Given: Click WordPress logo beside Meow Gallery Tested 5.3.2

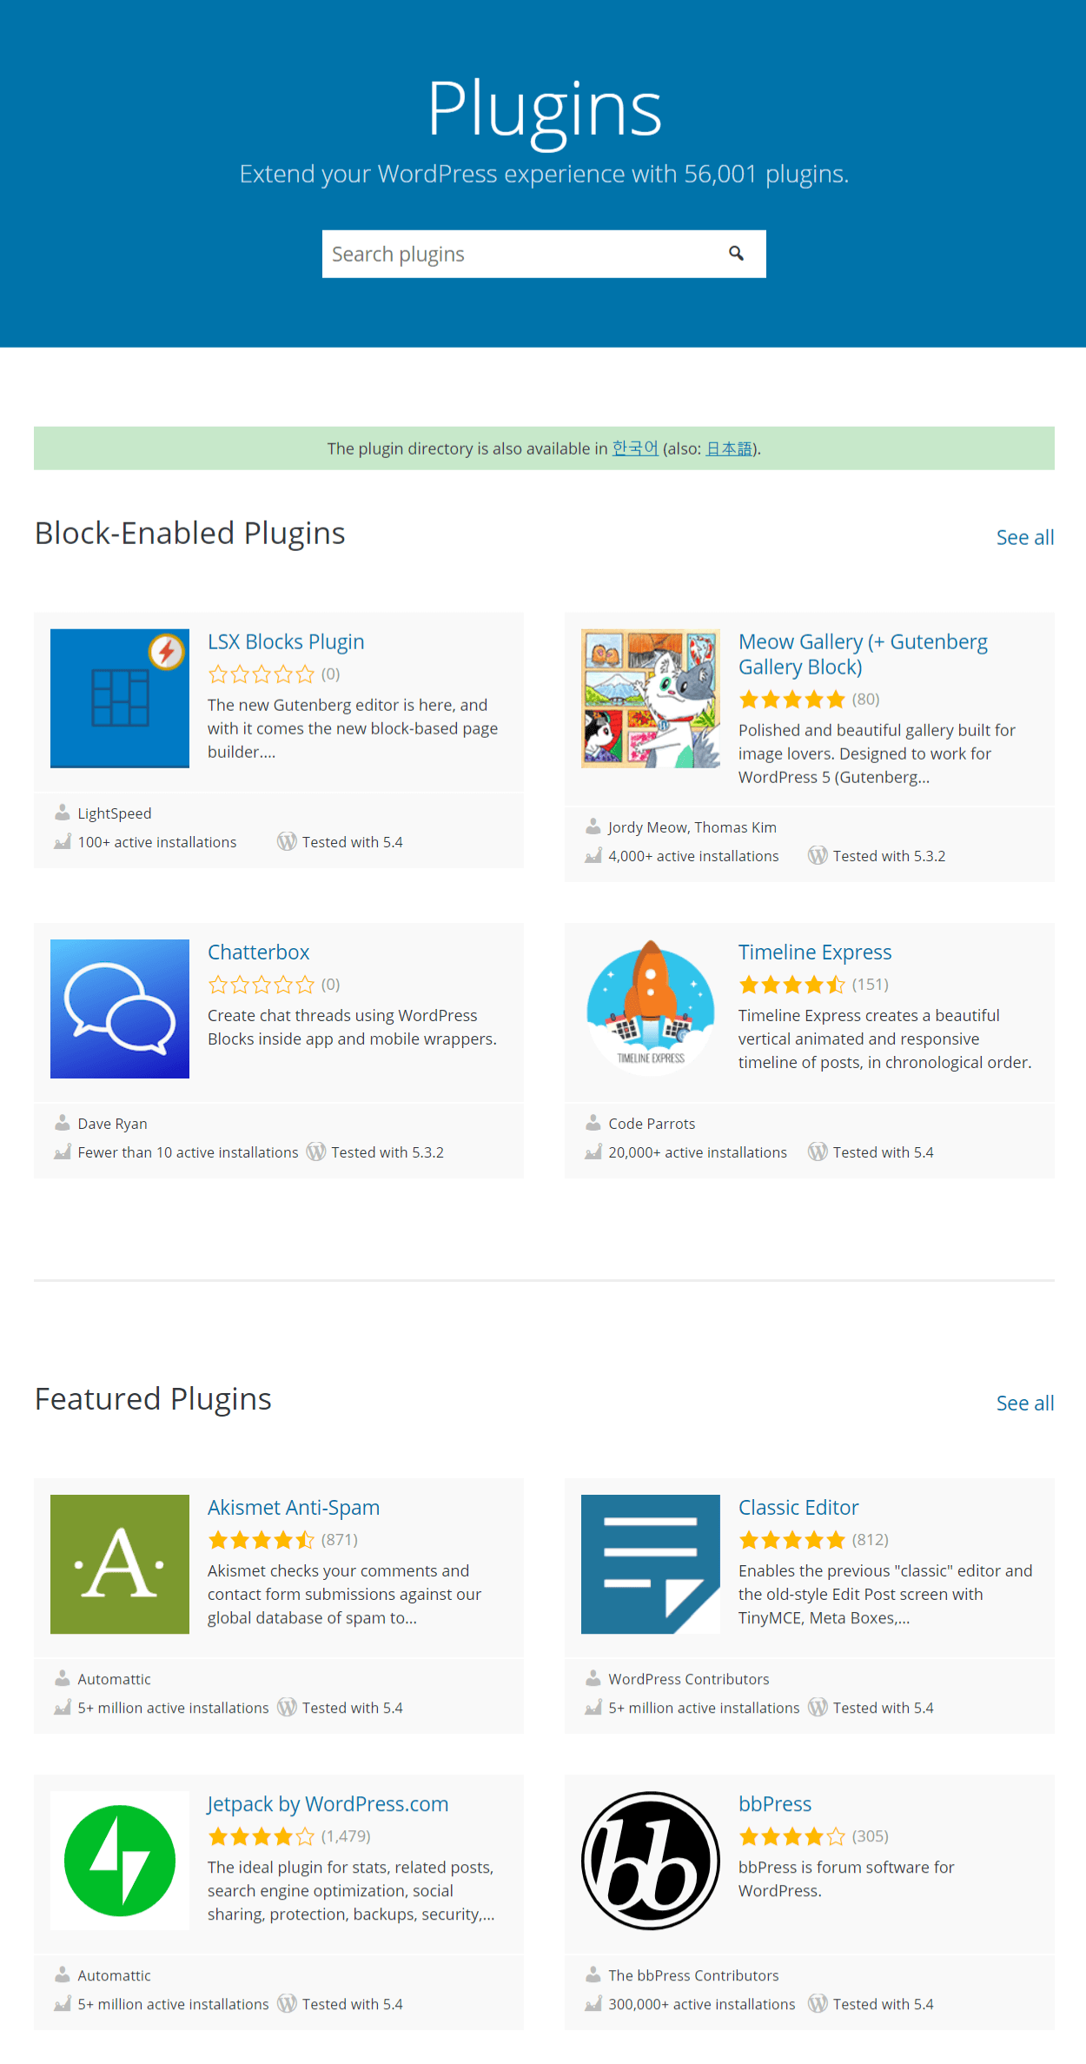Looking at the screenshot, I should [818, 855].
